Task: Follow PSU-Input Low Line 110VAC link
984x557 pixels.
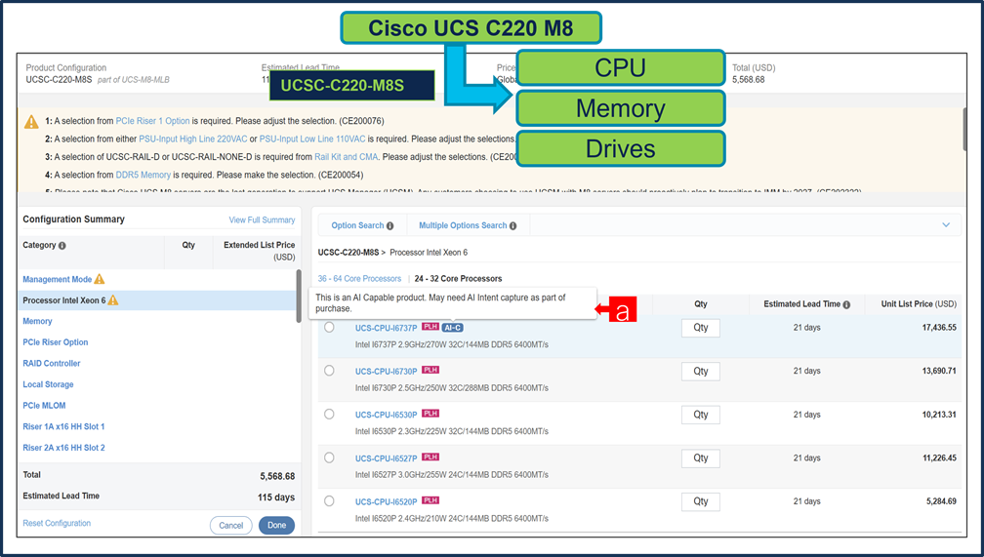Action: (312, 139)
